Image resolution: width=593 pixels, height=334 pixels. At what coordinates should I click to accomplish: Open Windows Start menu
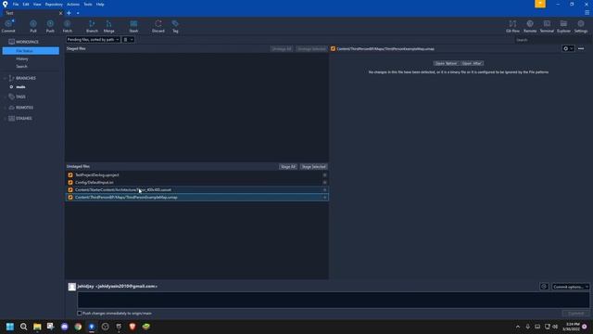(x=10, y=327)
